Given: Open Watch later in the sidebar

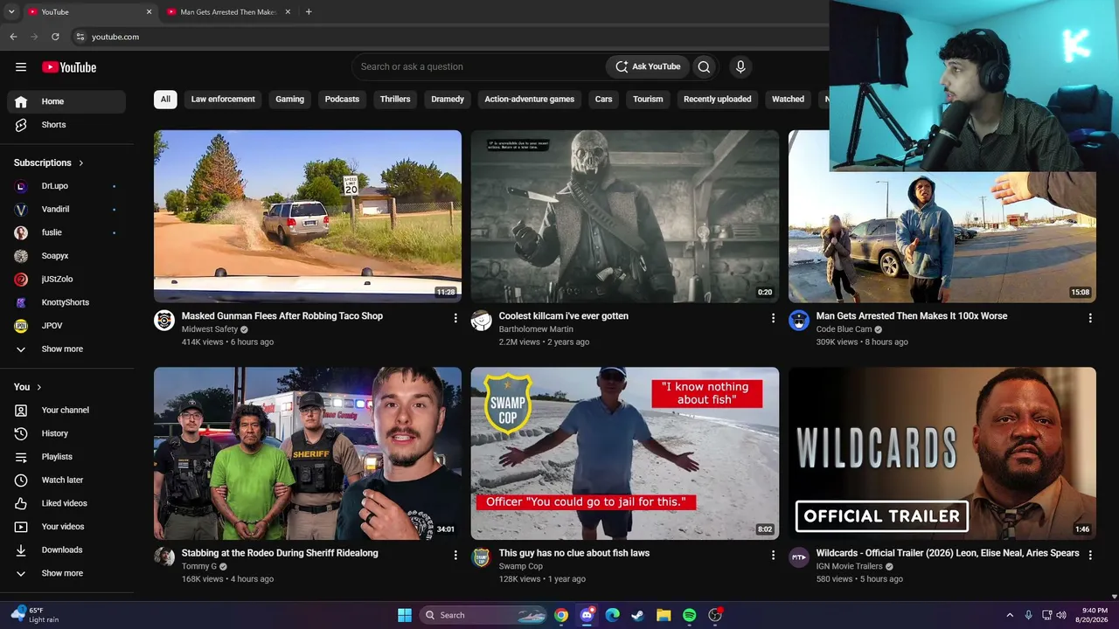Looking at the screenshot, I should tap(66, 480).
